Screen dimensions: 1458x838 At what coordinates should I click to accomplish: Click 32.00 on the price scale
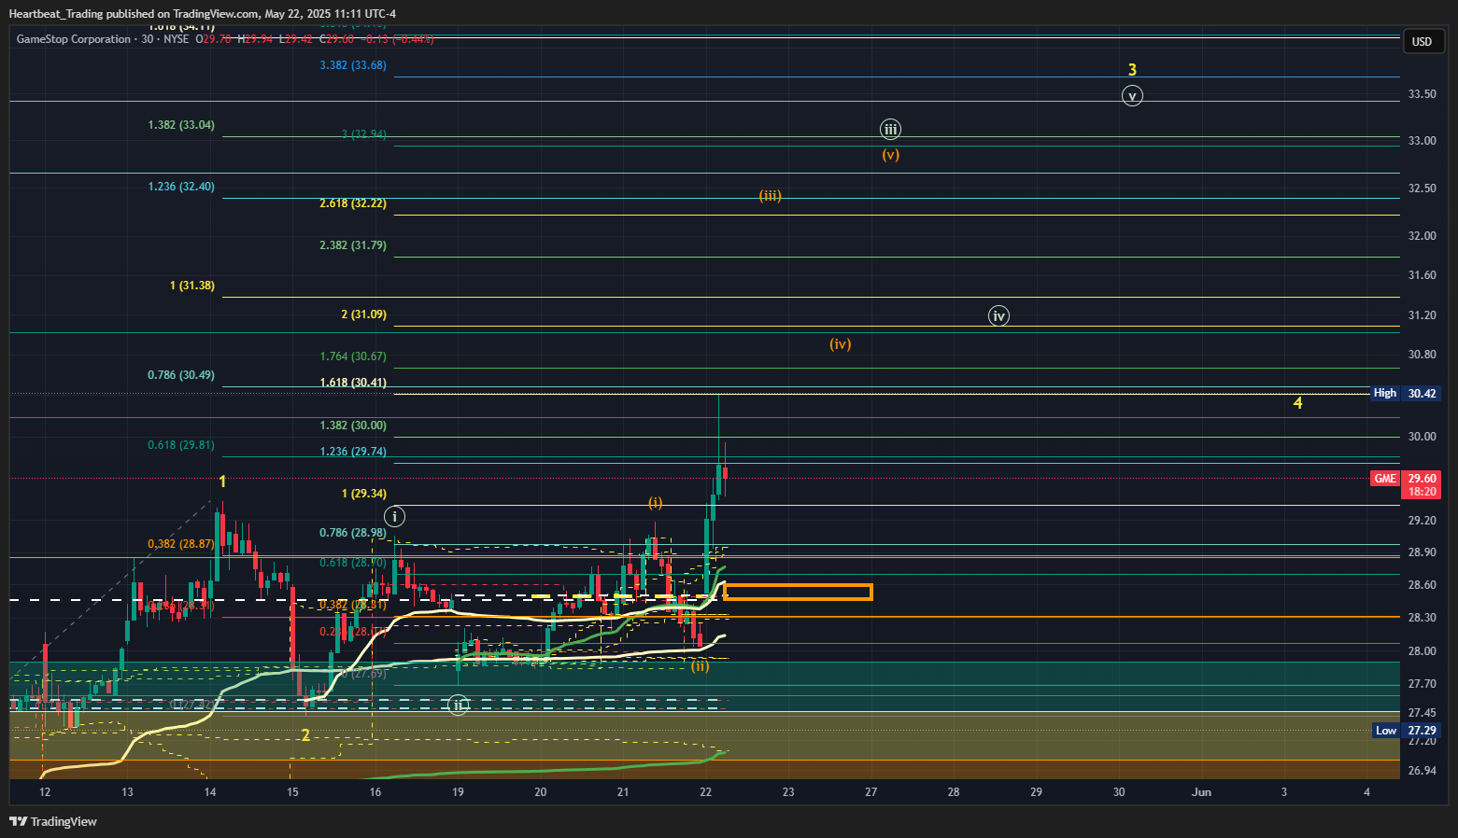pos(1423,236)
